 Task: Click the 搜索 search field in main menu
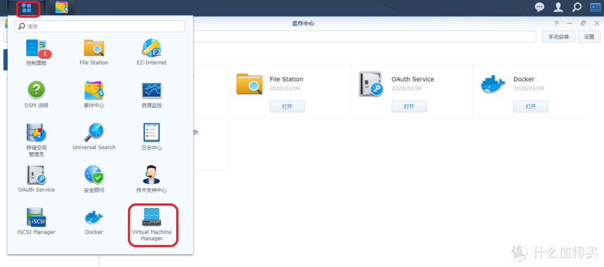coord(100,26)
